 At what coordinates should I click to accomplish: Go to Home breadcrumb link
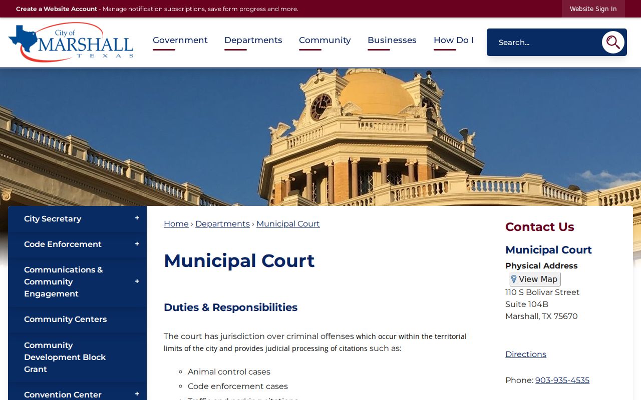click(x=176, y=223)
